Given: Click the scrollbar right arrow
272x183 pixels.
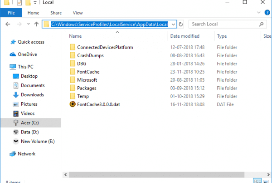Looking at the screenshot, I should pyautogui.click(x=268, y=175).
